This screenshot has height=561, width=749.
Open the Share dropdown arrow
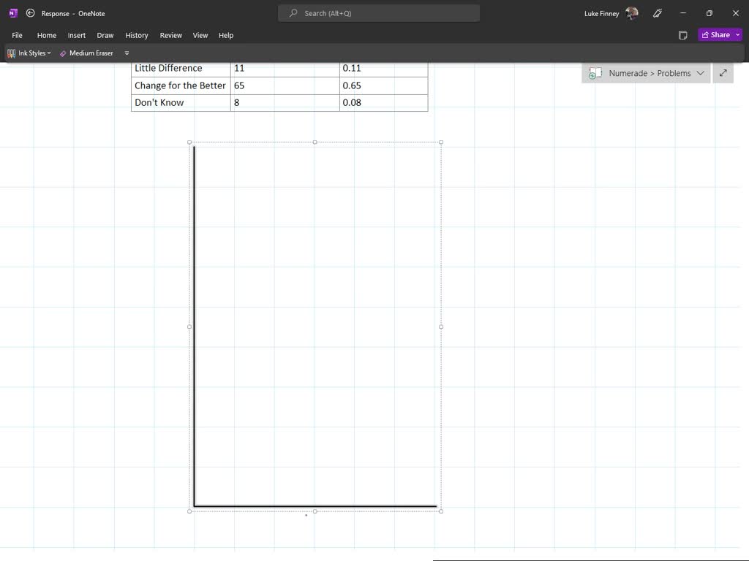737,34
